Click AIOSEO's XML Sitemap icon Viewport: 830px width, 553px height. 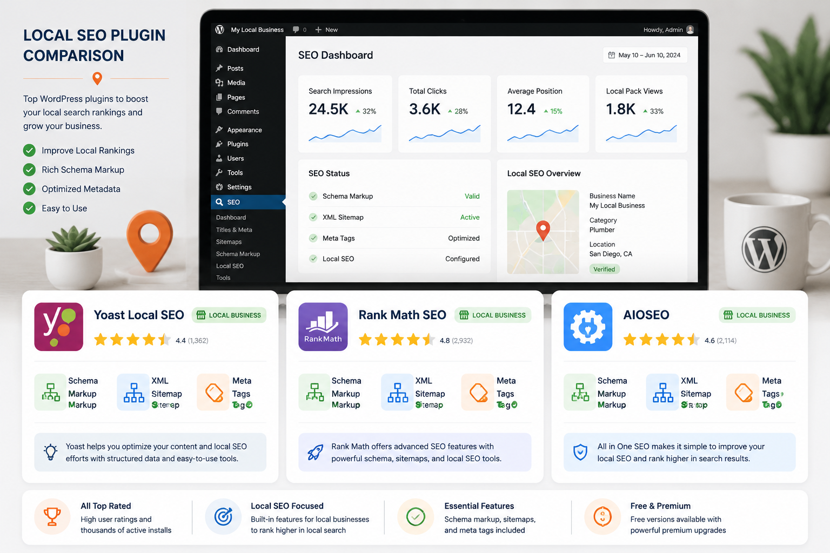662,392
